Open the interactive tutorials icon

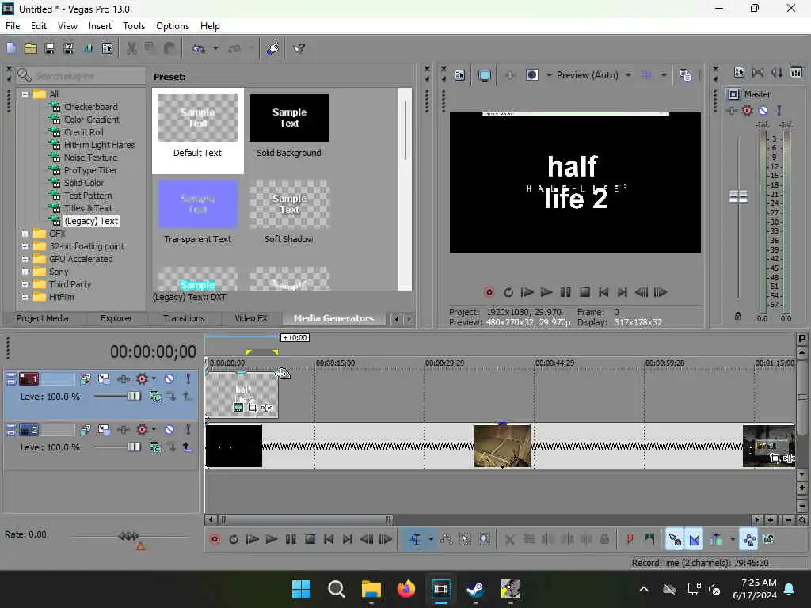(272, 48)
